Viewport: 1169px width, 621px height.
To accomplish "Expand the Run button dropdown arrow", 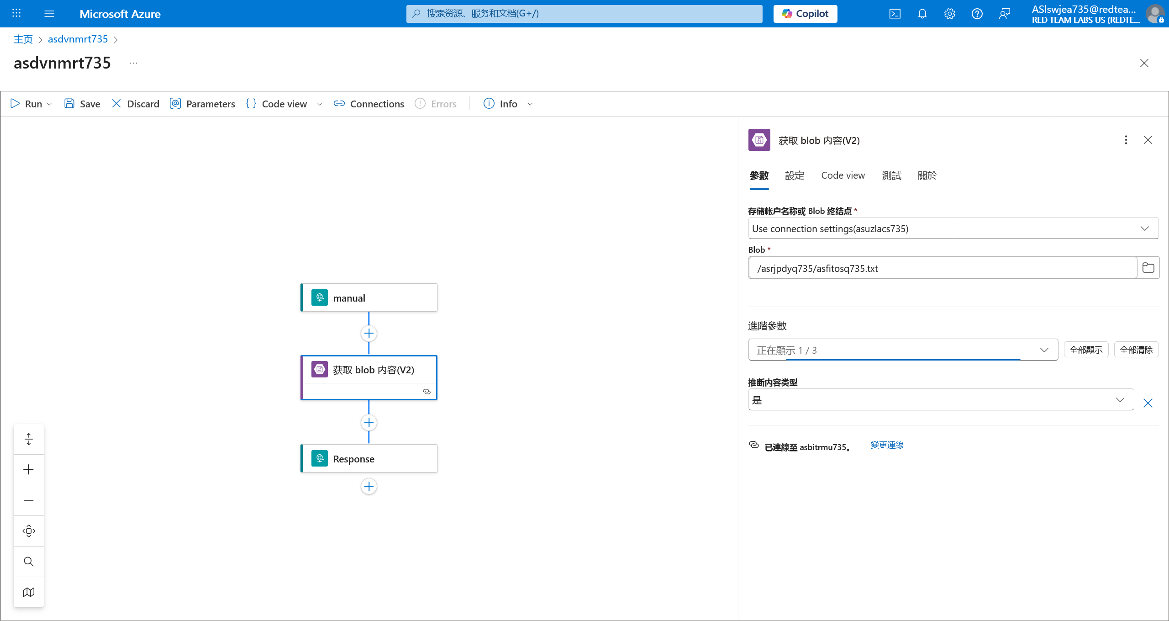I will (x=50, y=104).
